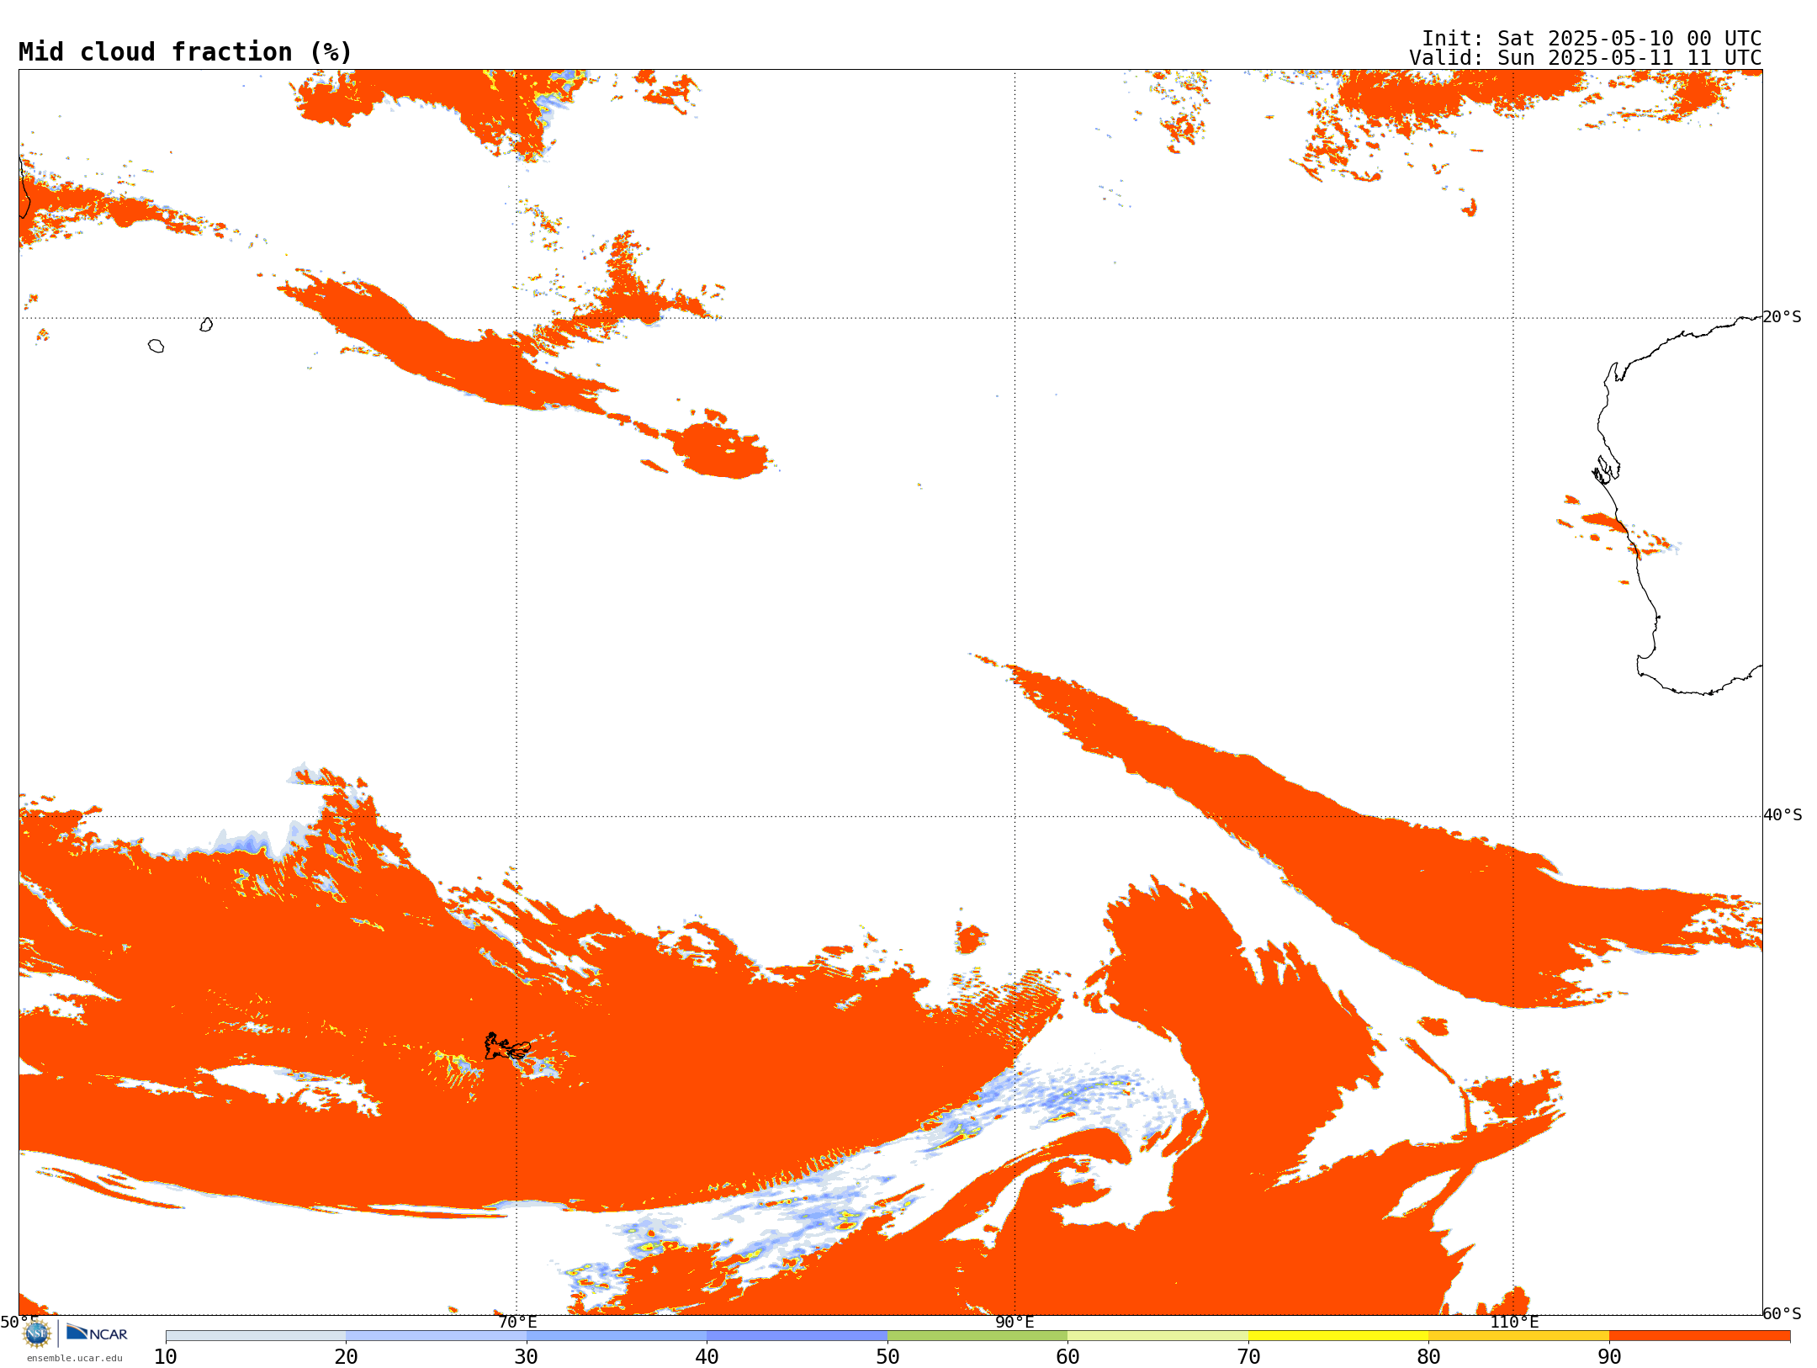
Task: Click the colorbar tick label 50
Action: (887, 1357)
